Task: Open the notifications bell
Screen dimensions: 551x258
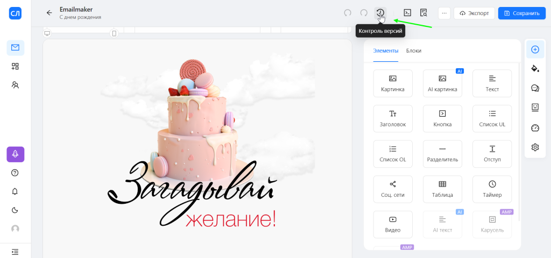Action: click(x=15, y=191)
